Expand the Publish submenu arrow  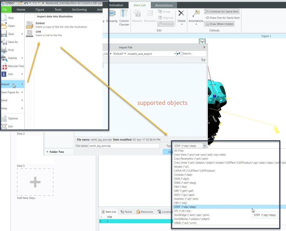(x=22, y=58)
